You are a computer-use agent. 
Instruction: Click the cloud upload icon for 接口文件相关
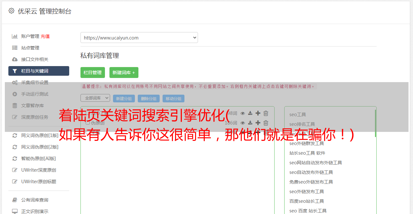15,59
